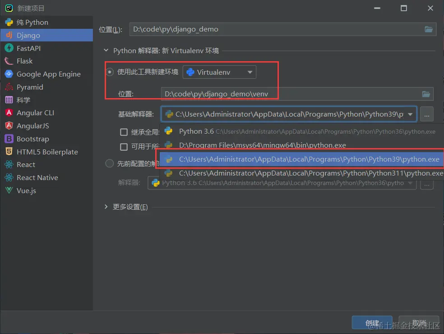This screenshot has height=334, width=444.
Task: Select 先前配置的解释器 radio button
Action: tap(110, 163)
